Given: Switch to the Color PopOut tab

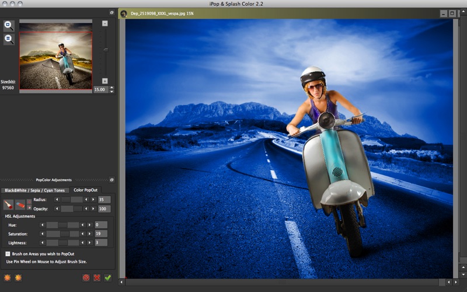Looking at the screenshot, I should point(86,190).
